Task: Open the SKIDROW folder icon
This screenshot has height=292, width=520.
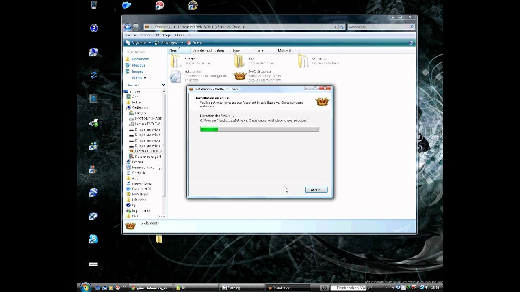Action: (x=303, y=61)
